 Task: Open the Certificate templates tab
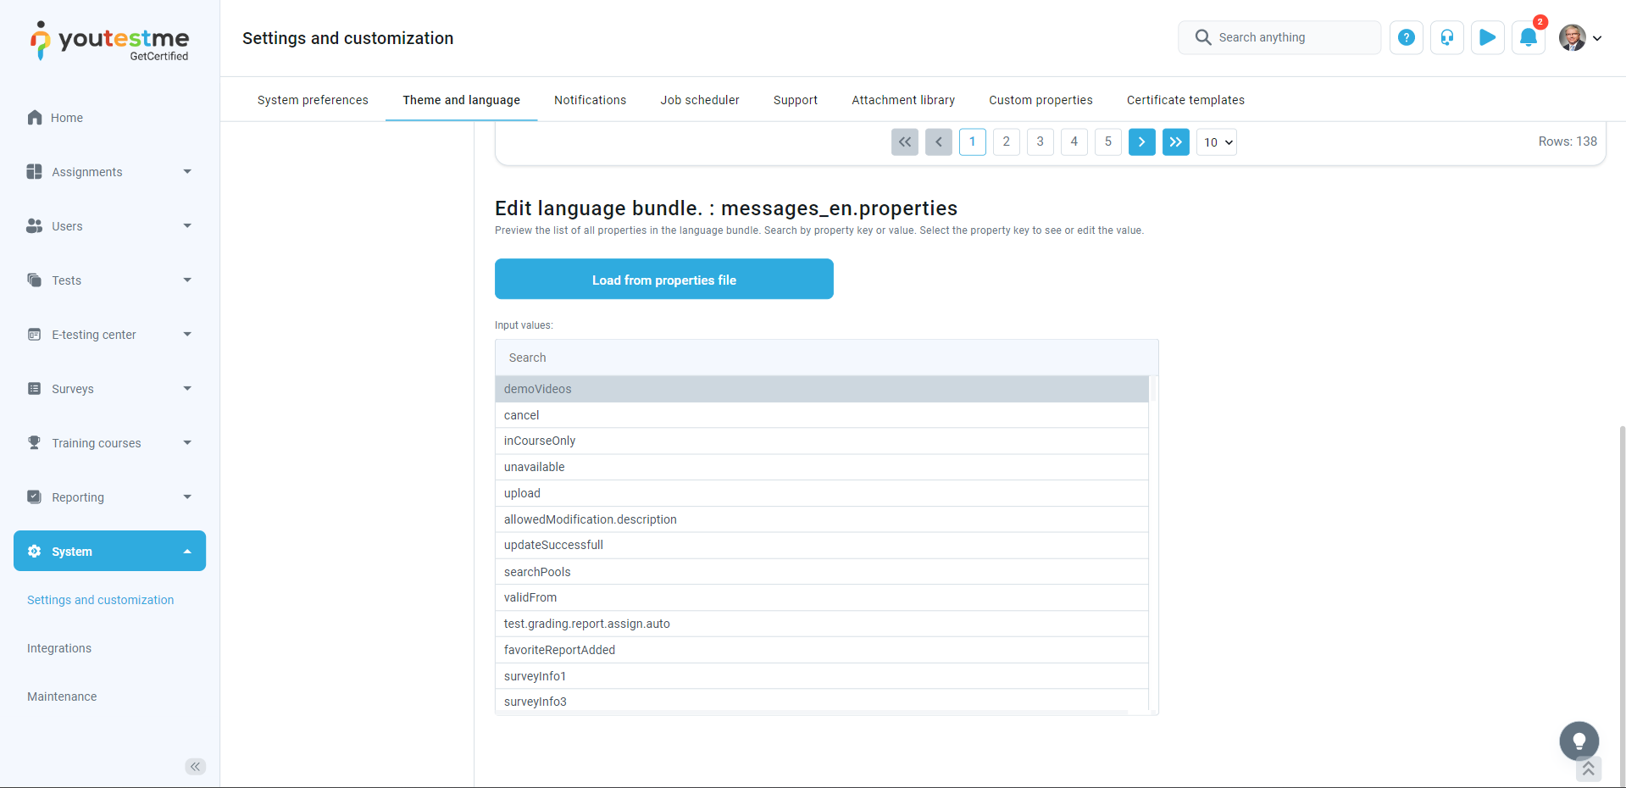point(1185,100)
